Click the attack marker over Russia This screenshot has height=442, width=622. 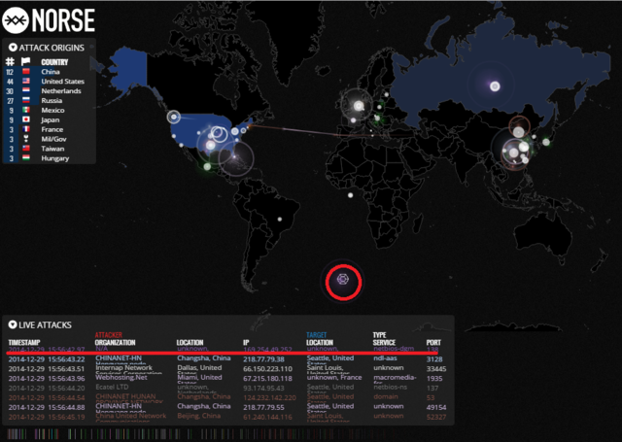[x=495, y=86]
